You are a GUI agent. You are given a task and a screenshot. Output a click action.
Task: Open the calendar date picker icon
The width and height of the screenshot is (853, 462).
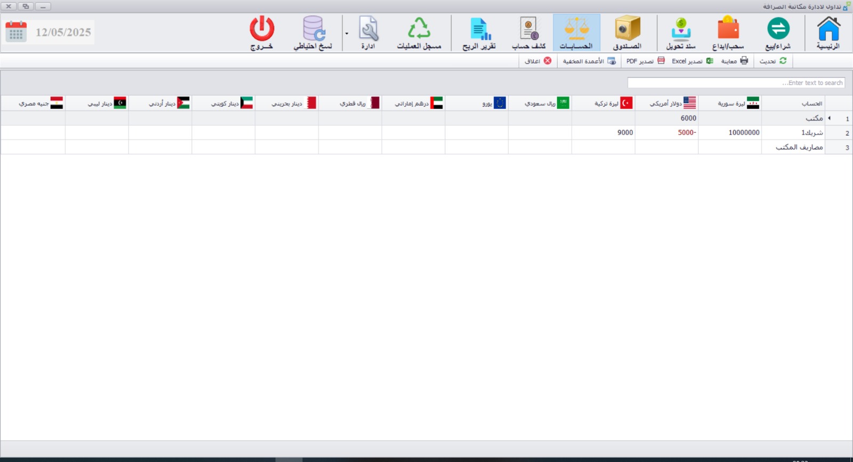[x=16, y=32]
